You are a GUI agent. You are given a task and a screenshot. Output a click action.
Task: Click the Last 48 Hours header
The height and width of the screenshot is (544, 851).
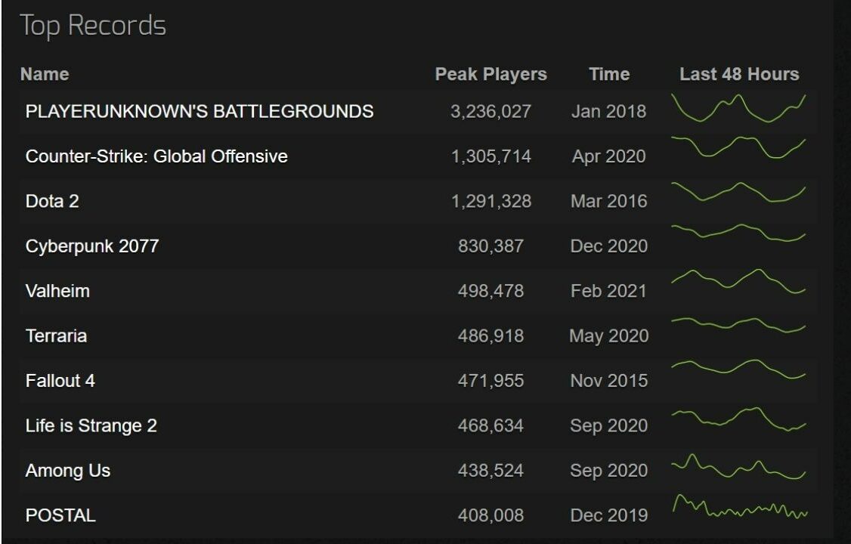(739, 75)
